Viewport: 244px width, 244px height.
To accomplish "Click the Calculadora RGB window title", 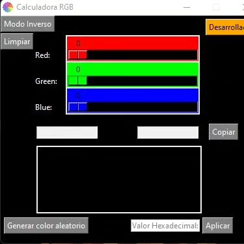I will point(45,7).
